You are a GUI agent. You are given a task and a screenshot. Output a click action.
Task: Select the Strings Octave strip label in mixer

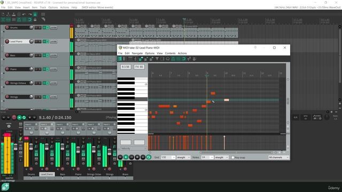(x=94, y=174)
